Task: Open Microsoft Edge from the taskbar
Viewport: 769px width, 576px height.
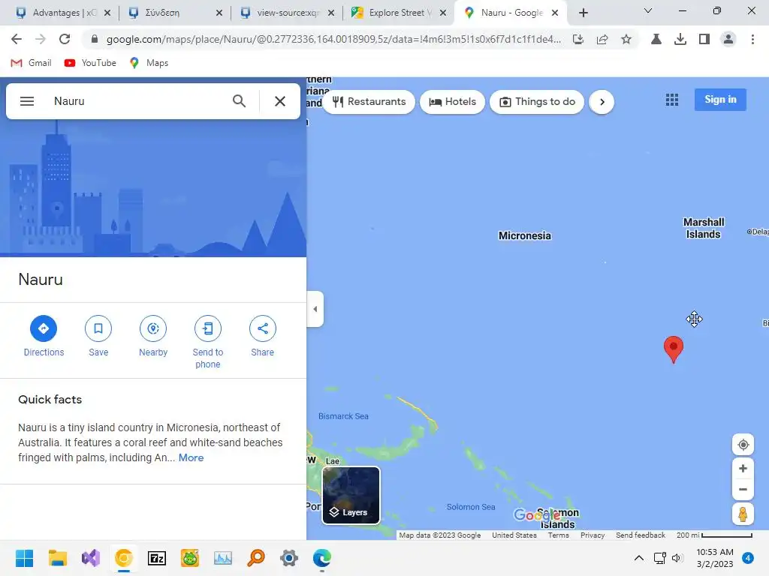Action: (322, 558)
